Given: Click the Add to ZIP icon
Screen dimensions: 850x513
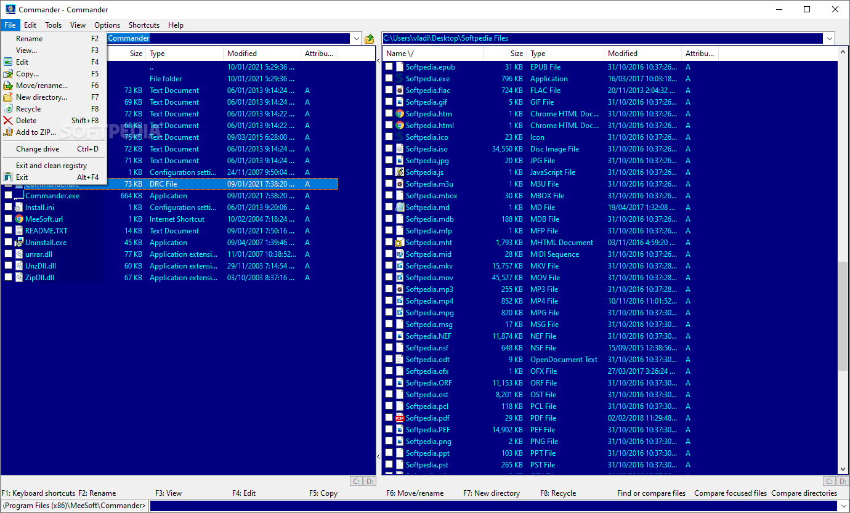Looking at the screenshot, I should [x=8, y=132].
